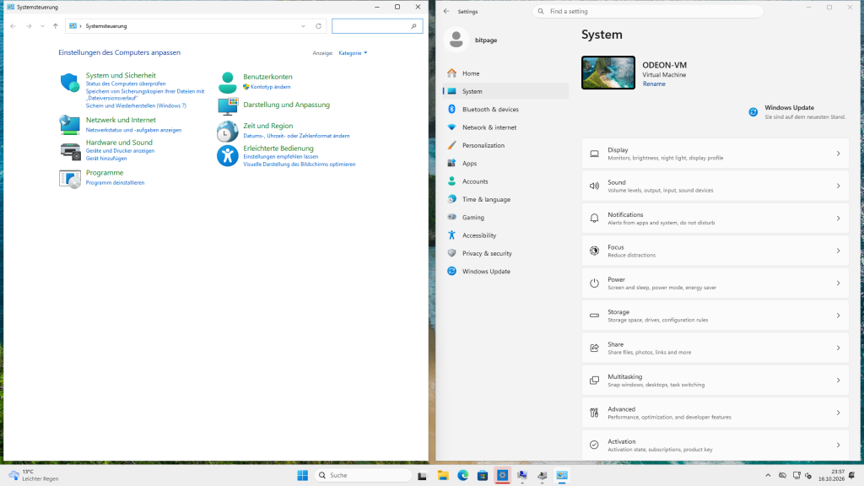Screen dimensions: 864x486
Task: Click the Netzwerk und Internet globe icon
Action: [69, 125]
